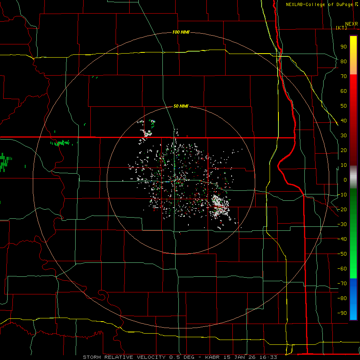Click the "[KT]" units label
Viewport: 360px width, 360px height.
[x=342, y=28]
